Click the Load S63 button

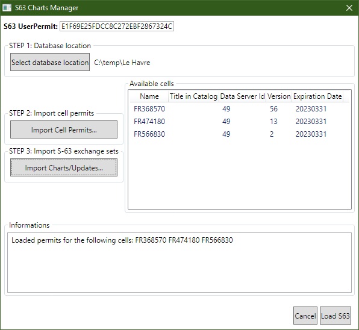point(336,316)
